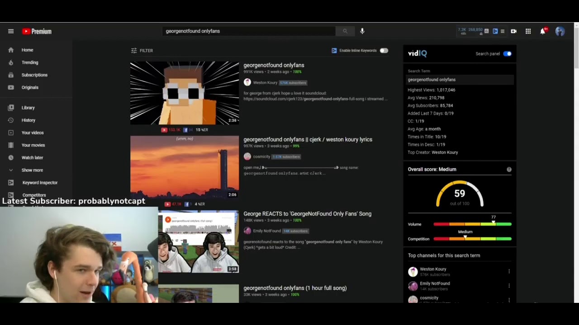Click Weston Koury avatar in first result
Viewport: 579px width, 325px height.
pos(247,82)
